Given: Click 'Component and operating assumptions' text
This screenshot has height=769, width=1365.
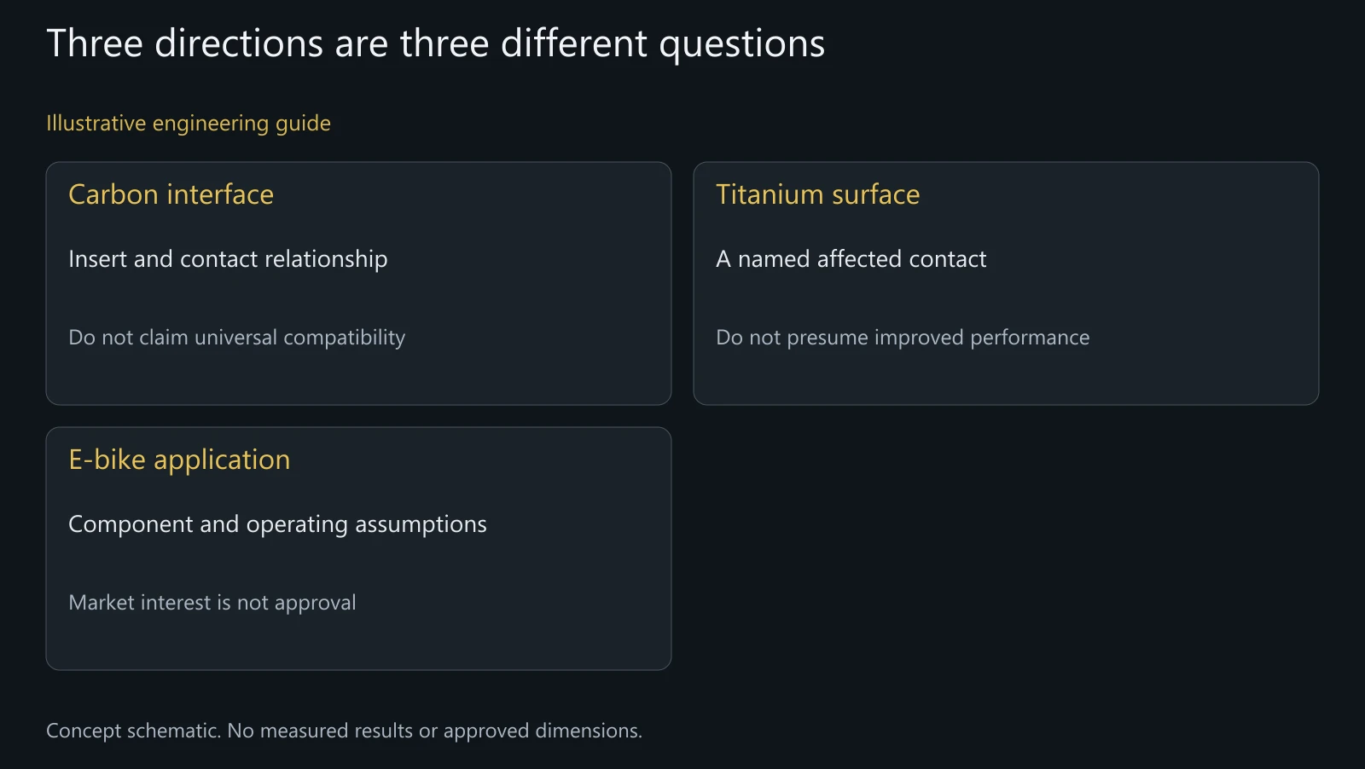Looking at the screenshot, I should click(x=277, y=524).
